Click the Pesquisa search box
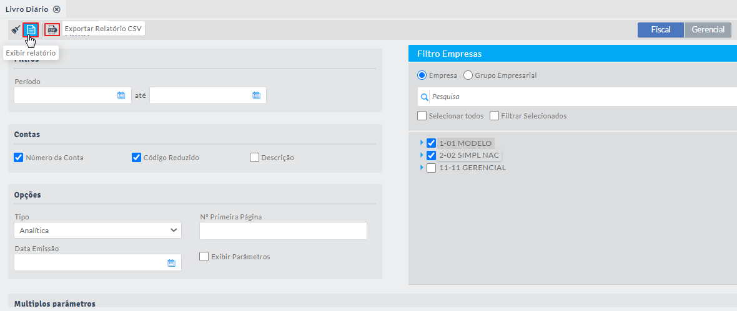This screenshot has width=737, height=311. (x=577, y=97)
